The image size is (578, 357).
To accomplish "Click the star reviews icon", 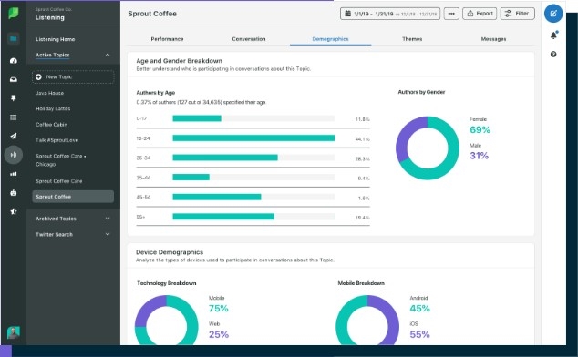I will pos(14,211).
